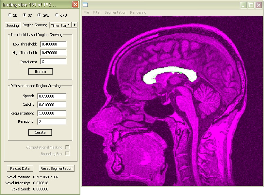Close the image viewer window
This screenshot has height=195, width=264.
(x=258, y=5)
